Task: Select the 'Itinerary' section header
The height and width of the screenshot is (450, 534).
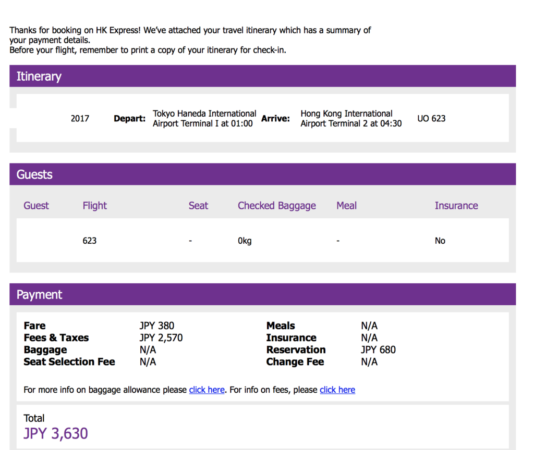Action: point(263,76)
